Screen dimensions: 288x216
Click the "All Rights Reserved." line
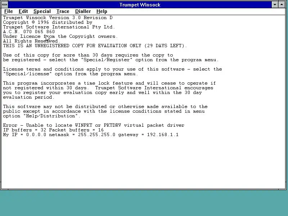(x=32, y=41)
